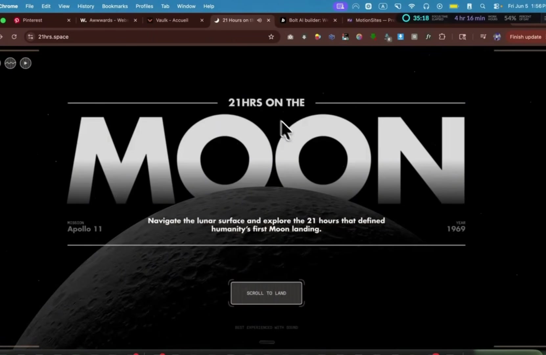
Task: Open site information icon in address bar
Action: 31,37
